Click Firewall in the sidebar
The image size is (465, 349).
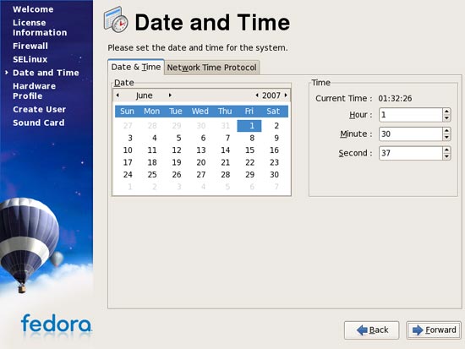pyautogui.click(x=30, y=46)
